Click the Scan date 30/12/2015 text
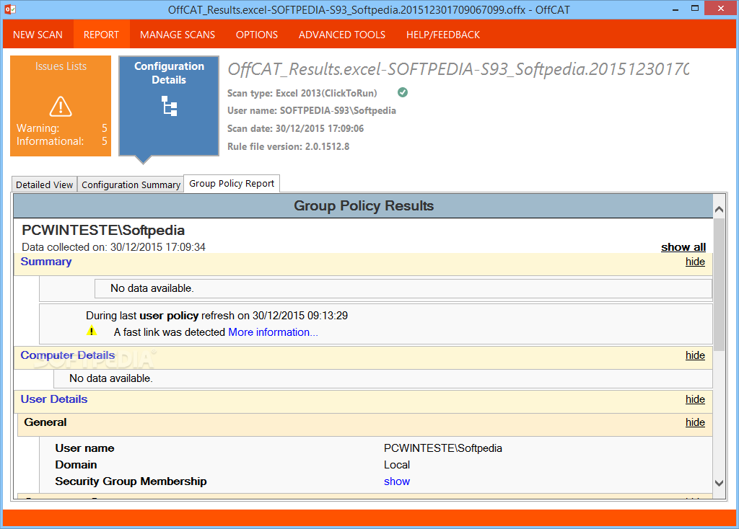This screenshot has height=529, width=739. click(295, 128)
